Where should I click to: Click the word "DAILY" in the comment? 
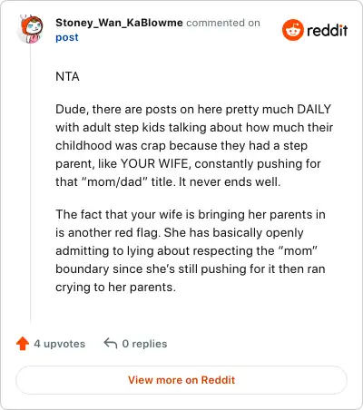coord(314,109)
